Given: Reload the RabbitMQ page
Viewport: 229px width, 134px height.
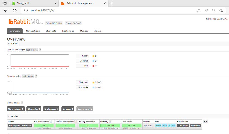Looking at the screenshot, I should (15, 10).
